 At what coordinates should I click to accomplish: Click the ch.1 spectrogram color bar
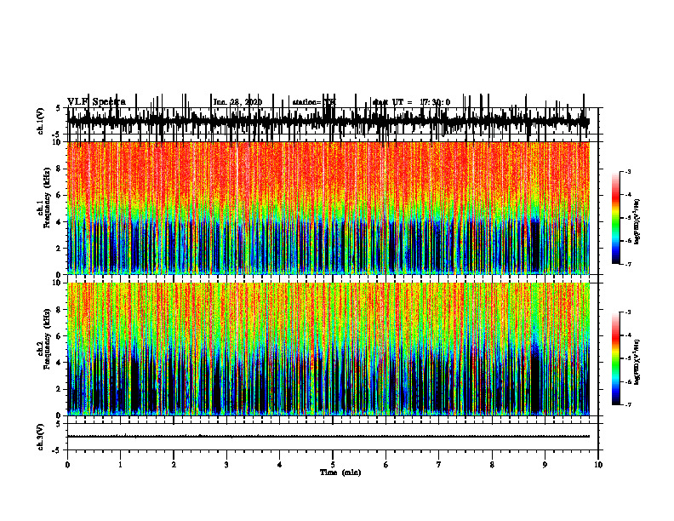615,218
